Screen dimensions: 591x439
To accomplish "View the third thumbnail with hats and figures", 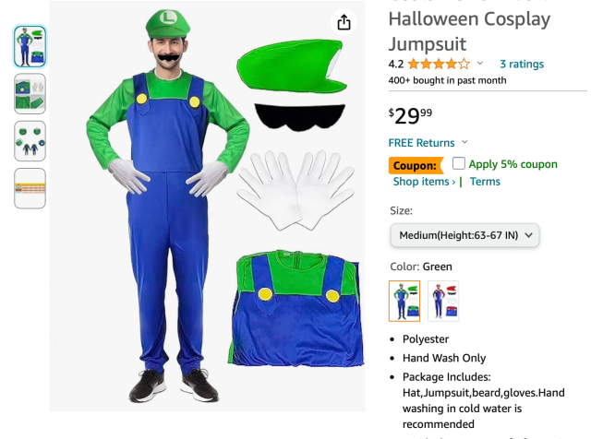I will click(x=30, y=140).
